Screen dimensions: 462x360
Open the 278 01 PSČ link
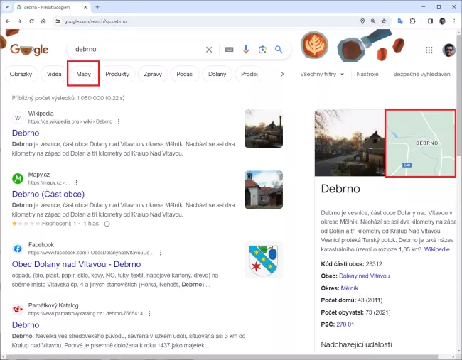click(345, 324)
